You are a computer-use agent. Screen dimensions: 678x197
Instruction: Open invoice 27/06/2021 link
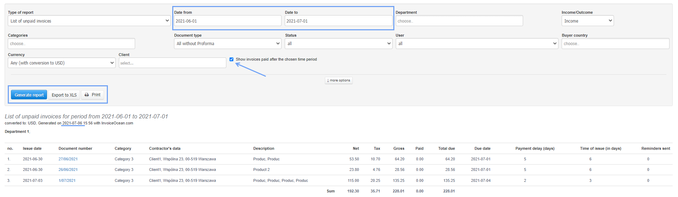pyautogui.click(x=68, y=159)
